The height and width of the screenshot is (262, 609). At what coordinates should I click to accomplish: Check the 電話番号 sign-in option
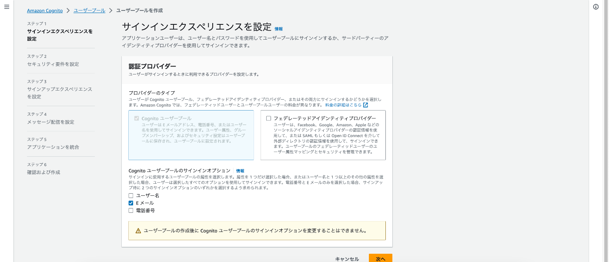131,211
